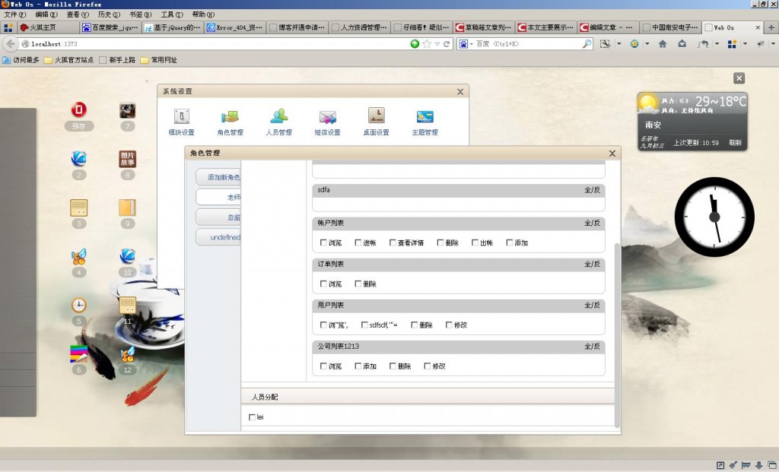Click the undo closed tab arrow icon
779x472 pixels.
pos(702,43)
